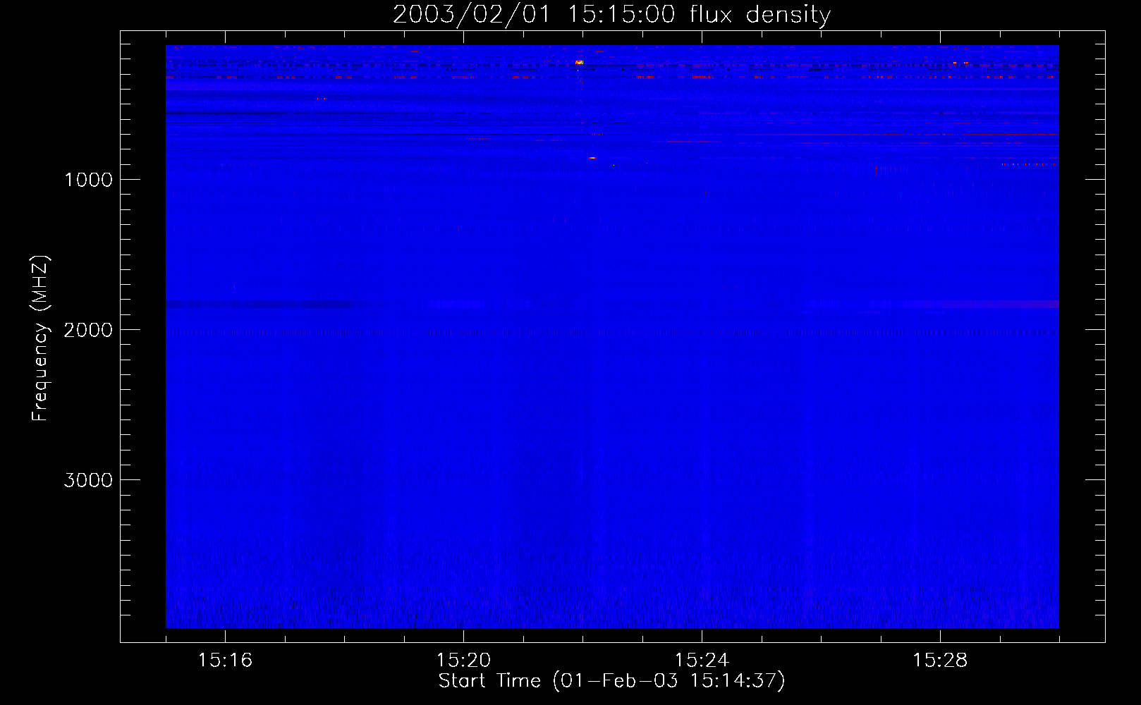Image resolution: width=1141 pixels, height=705 pixels.
Task: Click the dark band left of 1800 MHz
Action: (261, 305)
